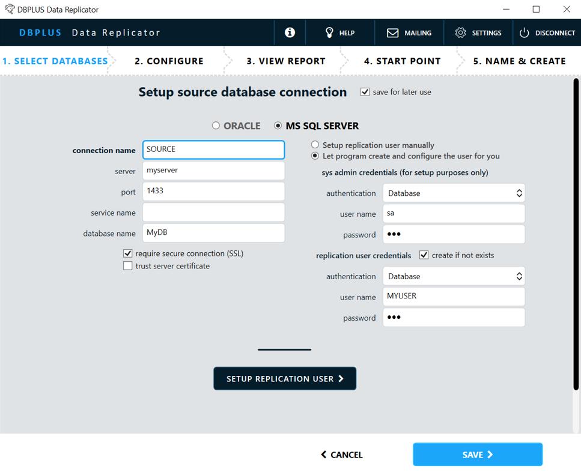
Task: Click the port field '1433'
Action: [x=213, y=191]
